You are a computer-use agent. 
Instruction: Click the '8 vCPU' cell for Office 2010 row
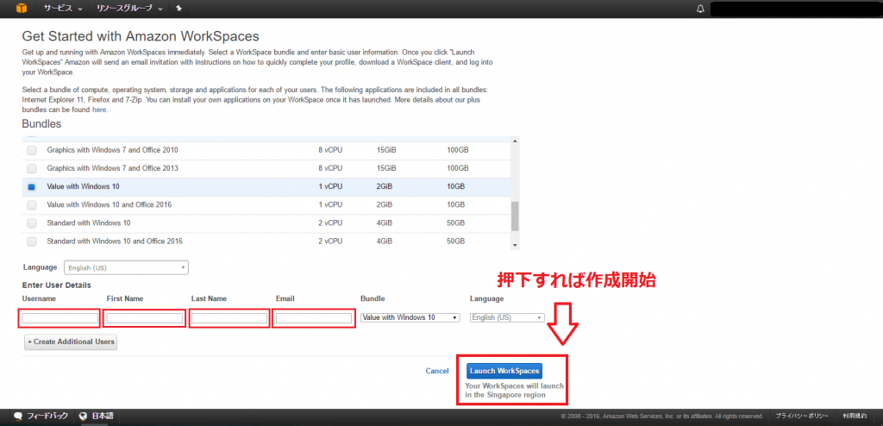click(330, 150)
